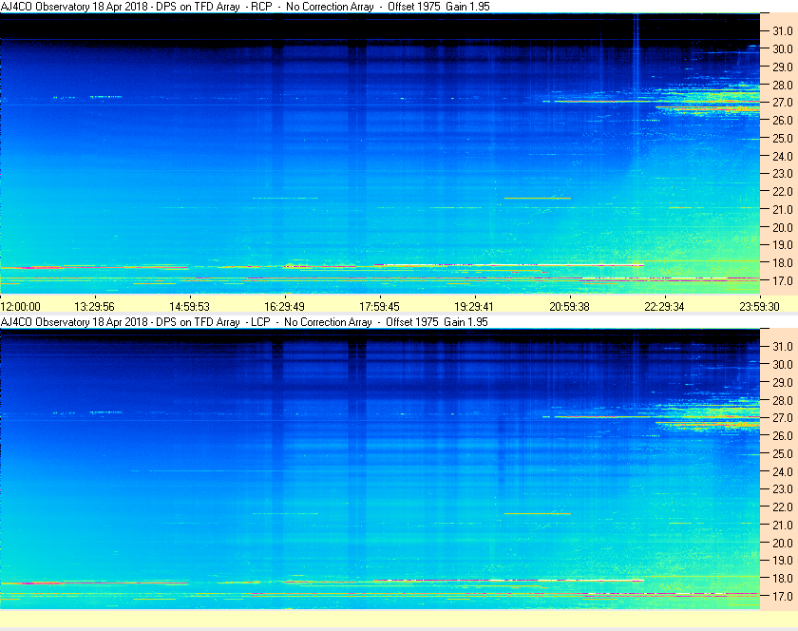Pick the 25.0 axis label on LCP plot
This screenshot has height=631, width=798.
(x=783, y=454)
